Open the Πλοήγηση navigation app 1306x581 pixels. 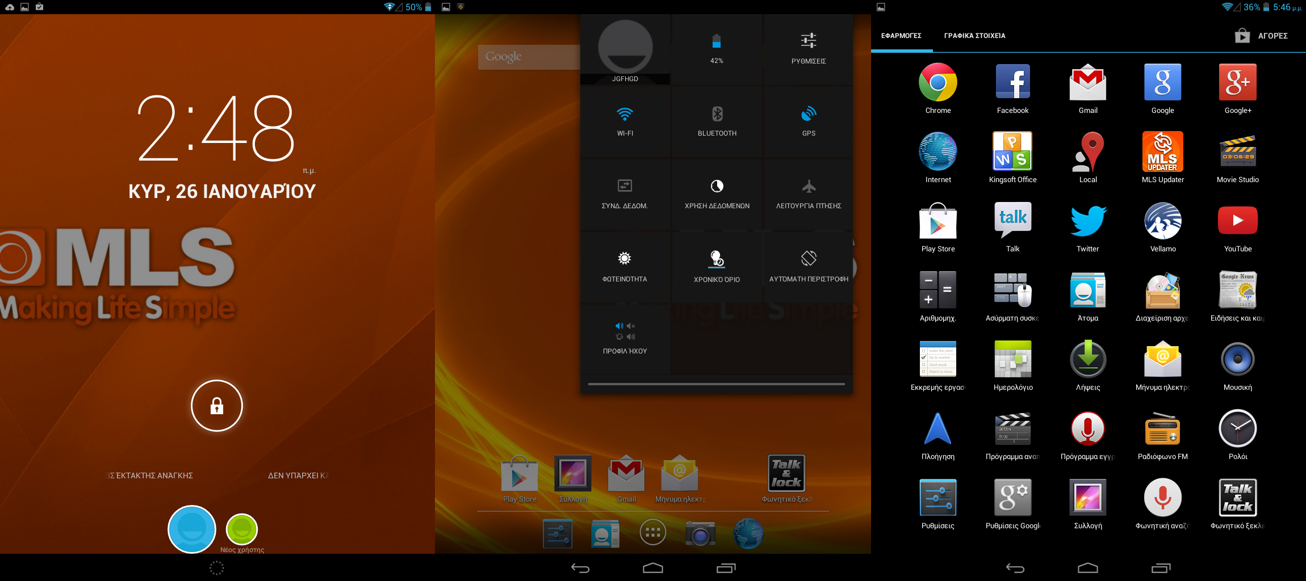(x=938, y=428)
